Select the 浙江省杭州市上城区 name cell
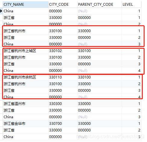 tap(26, 51)
